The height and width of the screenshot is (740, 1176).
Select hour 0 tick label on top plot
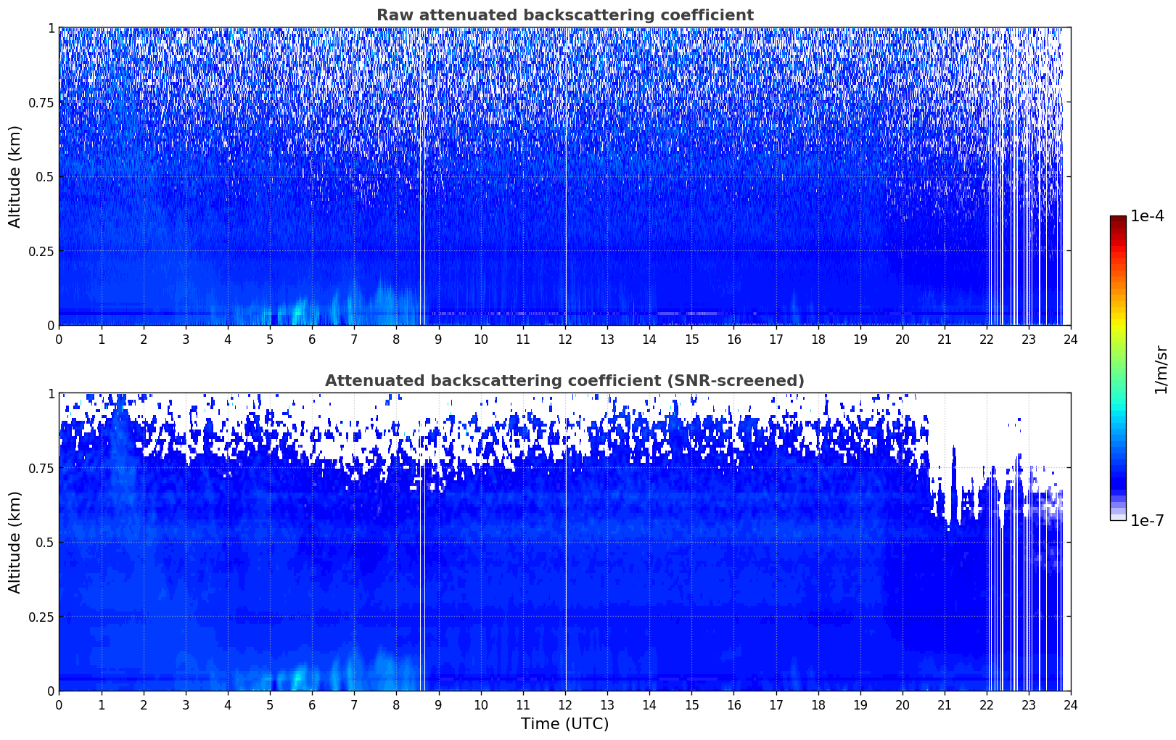[x=59, y=339]
